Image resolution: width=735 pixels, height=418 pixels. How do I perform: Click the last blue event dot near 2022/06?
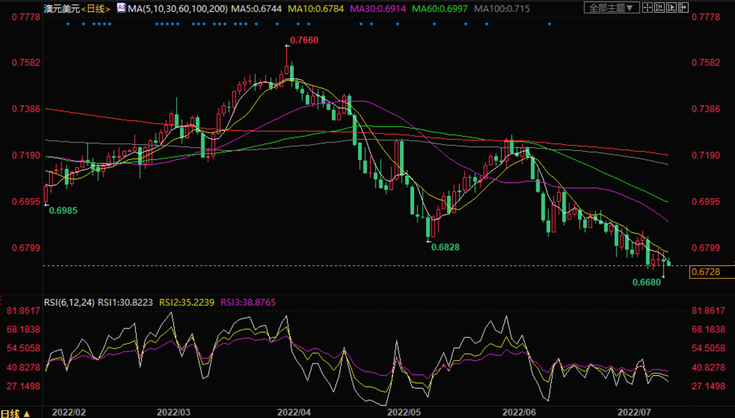click(x=550, y=24)
